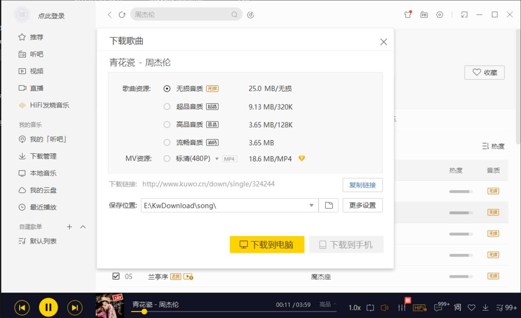Open the song recognition icon beside search
The height and width of the screenshot is (318, 521).
coord(251,15)
